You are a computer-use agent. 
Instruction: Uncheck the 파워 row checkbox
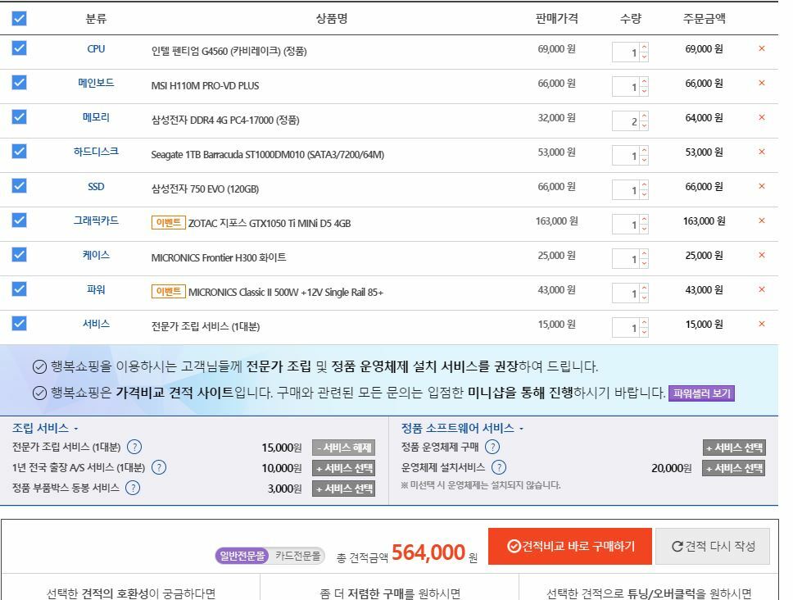[19, 289]
